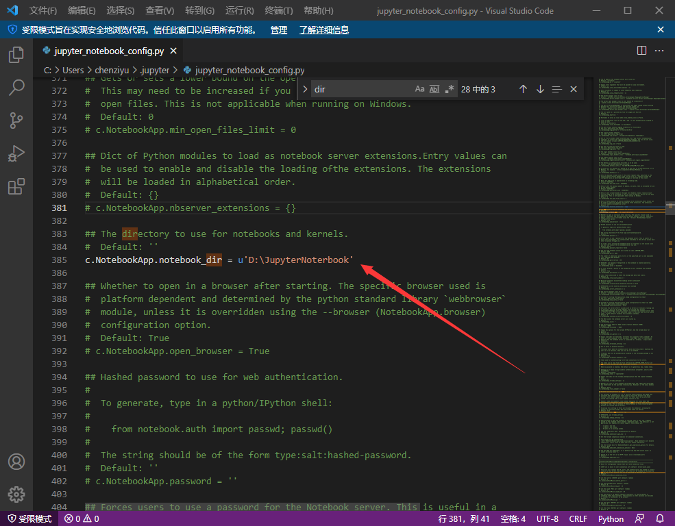Change line endings via 'CRLF'
This screenshot has height=526, width=675.
point(578,518)
